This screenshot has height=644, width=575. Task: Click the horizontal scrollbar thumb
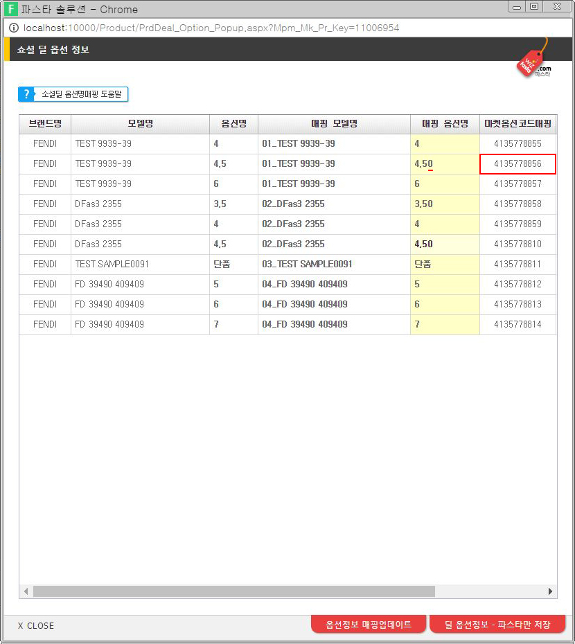(233, 591)
